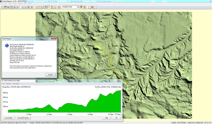Click the Save workspace disk icon
Screen dimensions: 217x124
(x=5, y=7)
